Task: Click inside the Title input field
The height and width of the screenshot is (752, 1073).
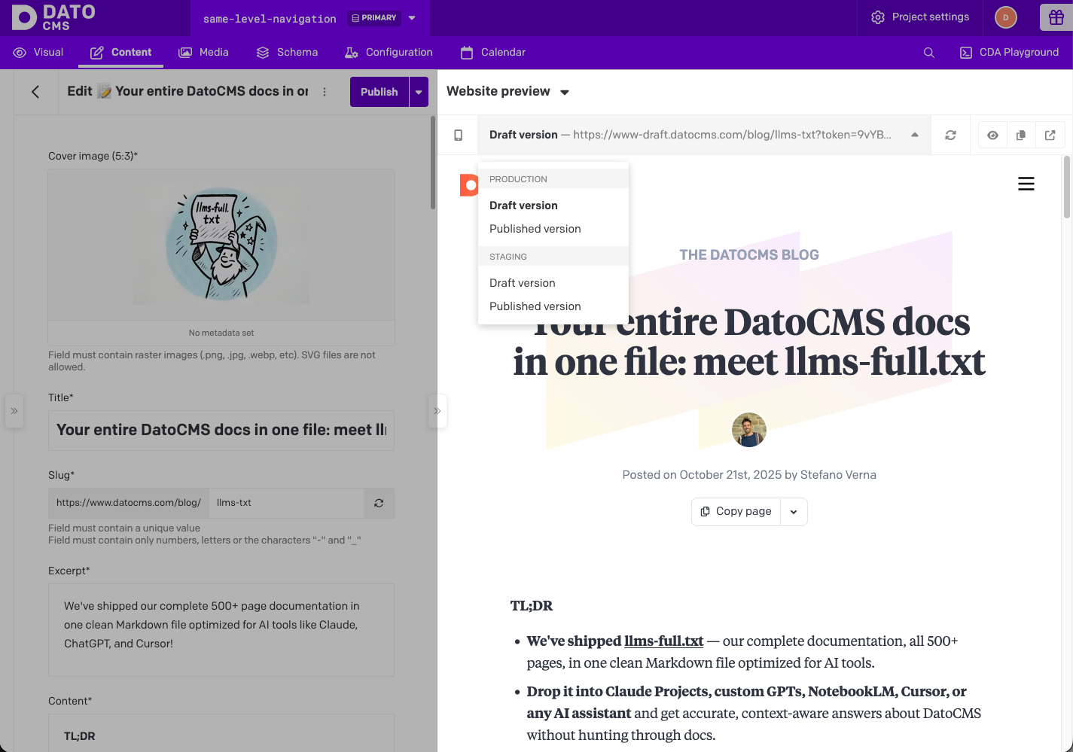Action: click(221, 430)
